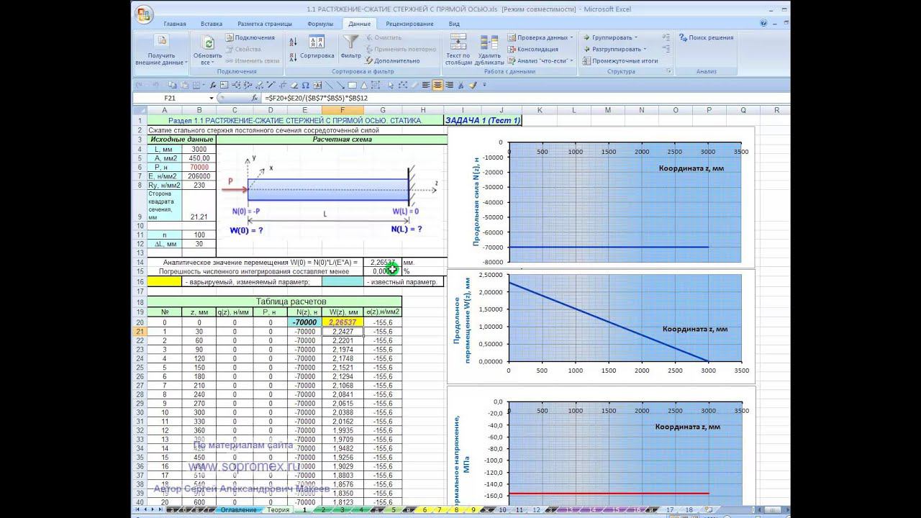The image size is (921, 518).
Task: Select column header K
Action: coord(540,110)
